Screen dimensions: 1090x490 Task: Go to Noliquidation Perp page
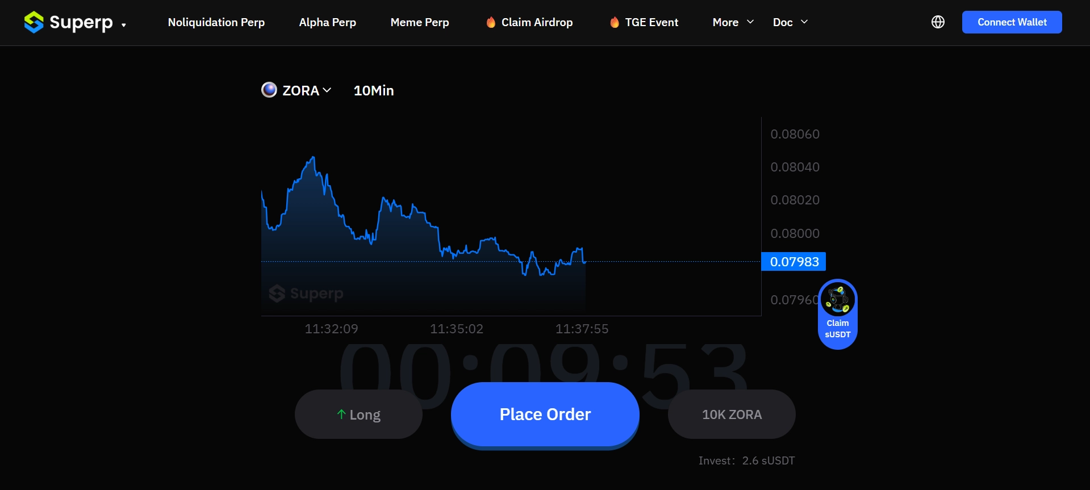pyautogui.click(x=216, y=22)
